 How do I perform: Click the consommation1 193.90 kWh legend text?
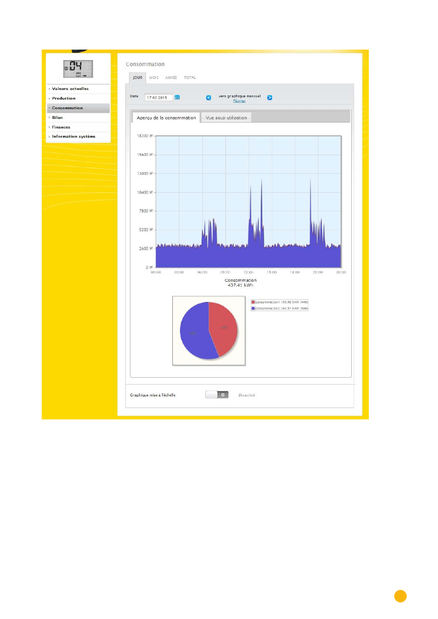tap(281, 302)
